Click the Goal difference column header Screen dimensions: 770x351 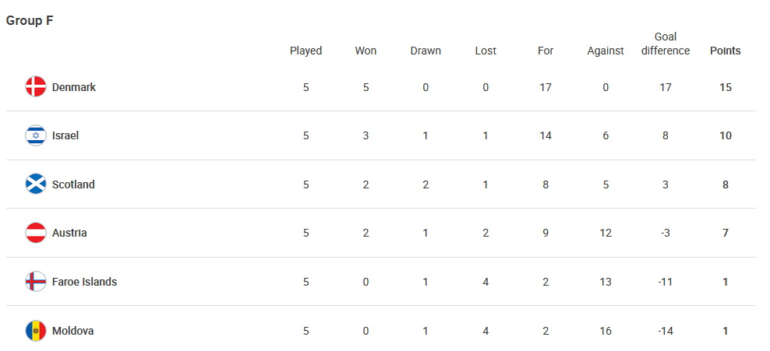coord(666,44)
